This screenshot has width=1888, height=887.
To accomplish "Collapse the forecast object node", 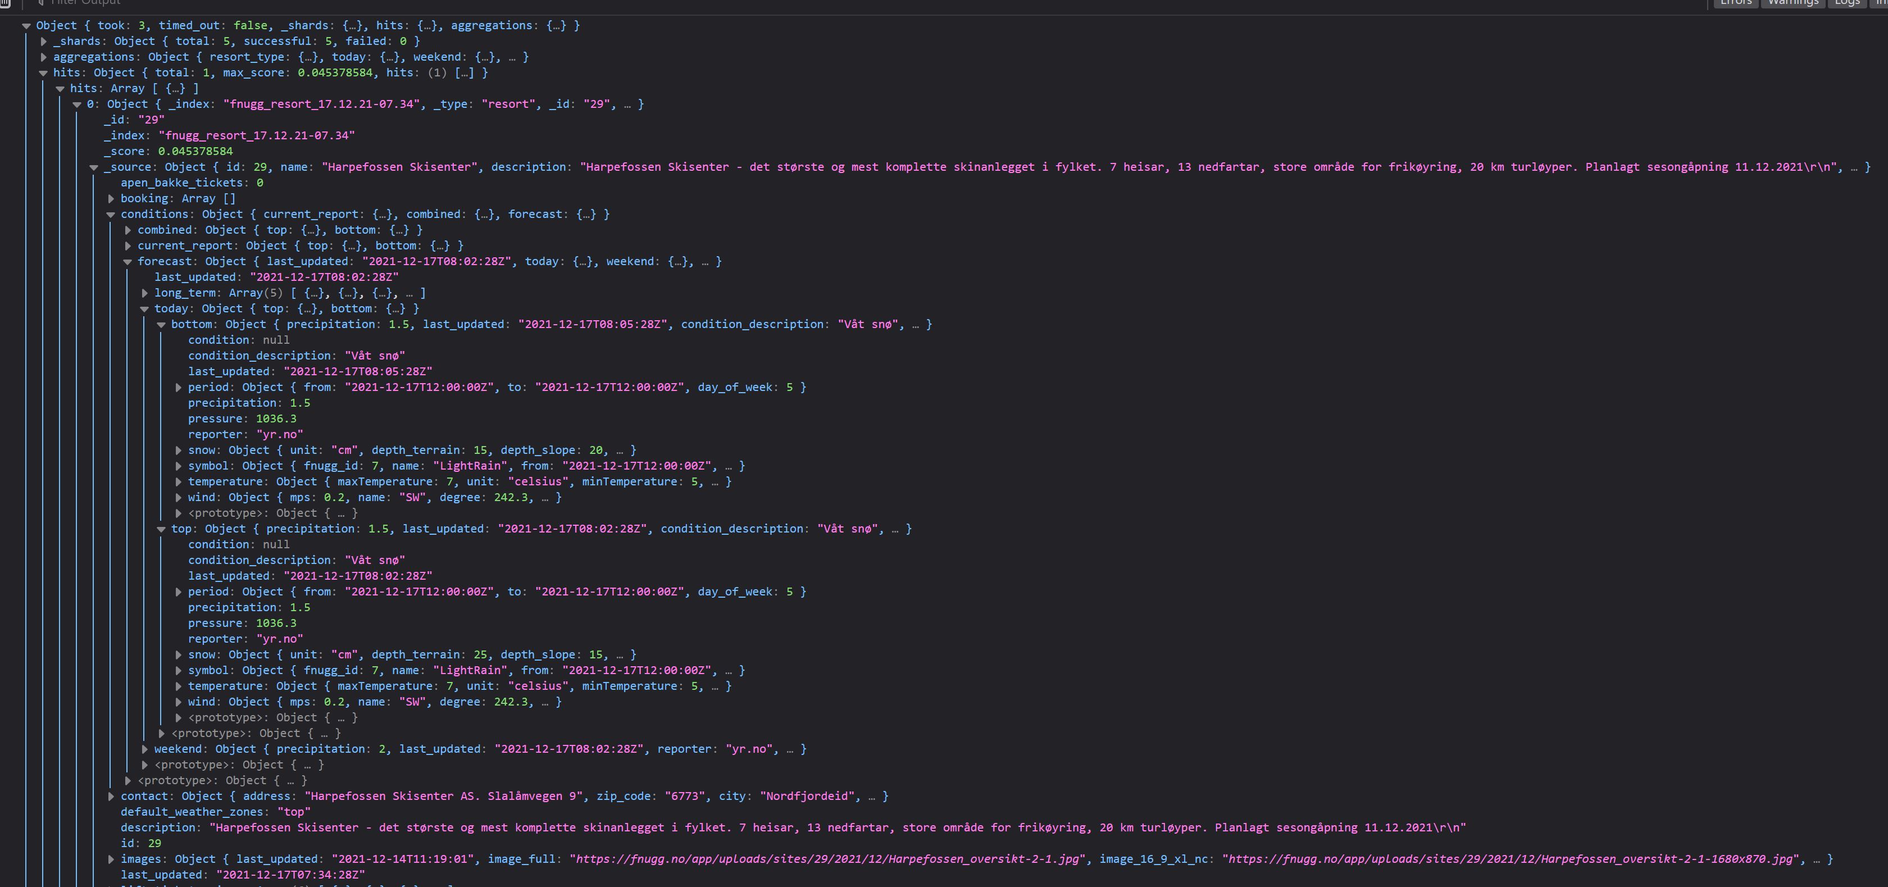I will tap(128, 262).
